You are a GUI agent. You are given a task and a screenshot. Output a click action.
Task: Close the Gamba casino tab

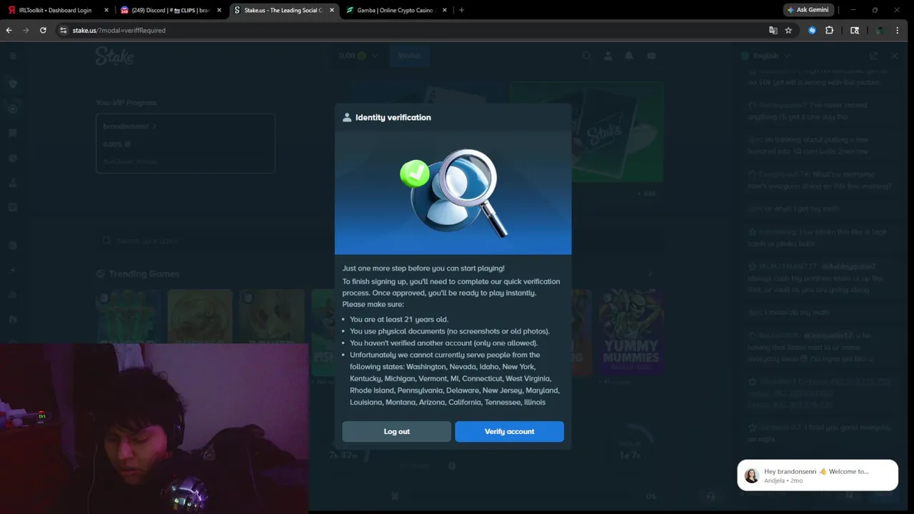click(445, 10)
